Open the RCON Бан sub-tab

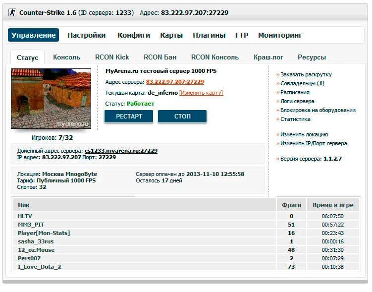click(160, 57)
